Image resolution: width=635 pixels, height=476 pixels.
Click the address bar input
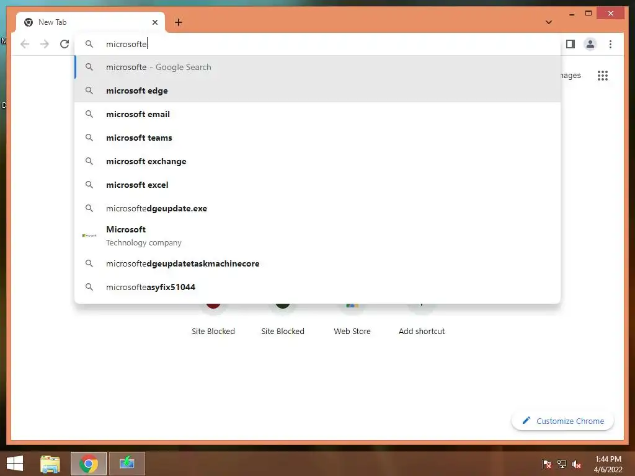317,44
